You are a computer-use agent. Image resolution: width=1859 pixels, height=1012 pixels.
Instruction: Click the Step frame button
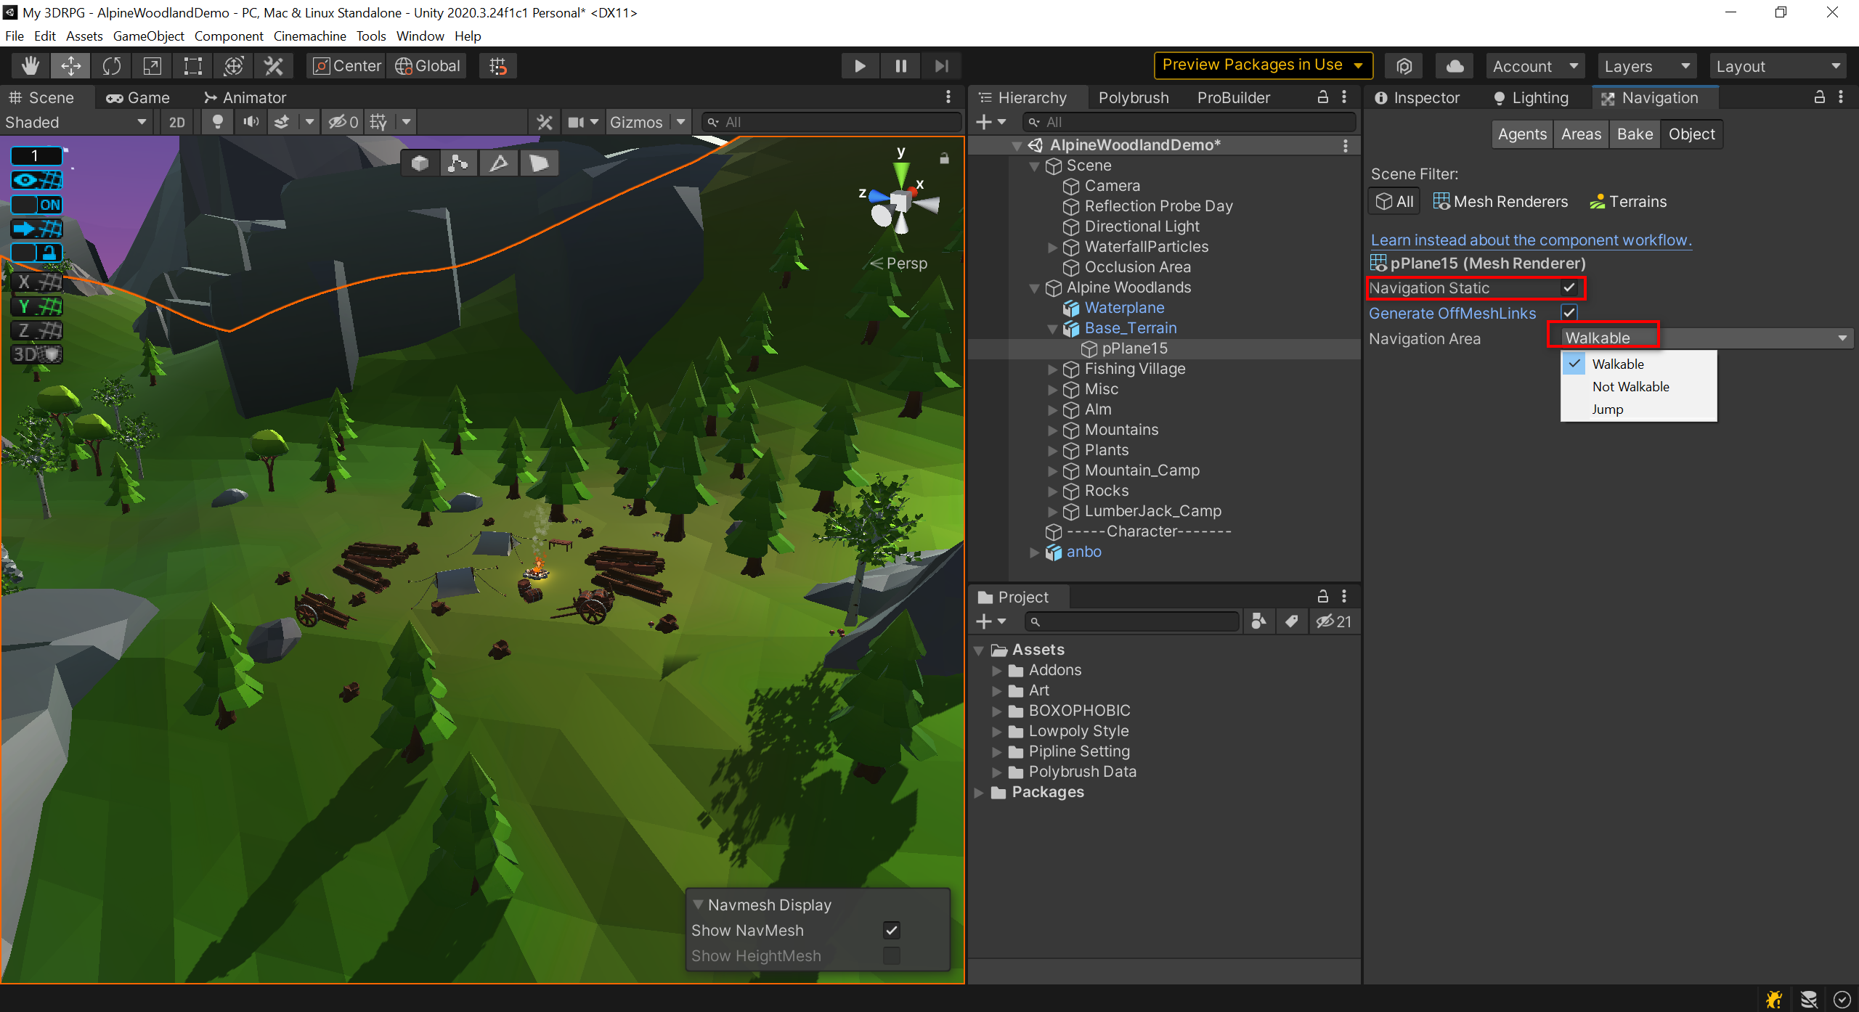point(941,66)
